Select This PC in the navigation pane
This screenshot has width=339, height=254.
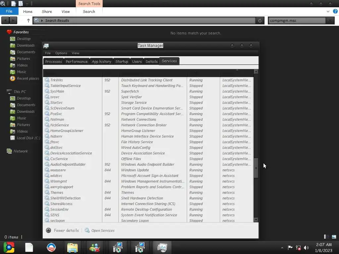coord(20,92)
